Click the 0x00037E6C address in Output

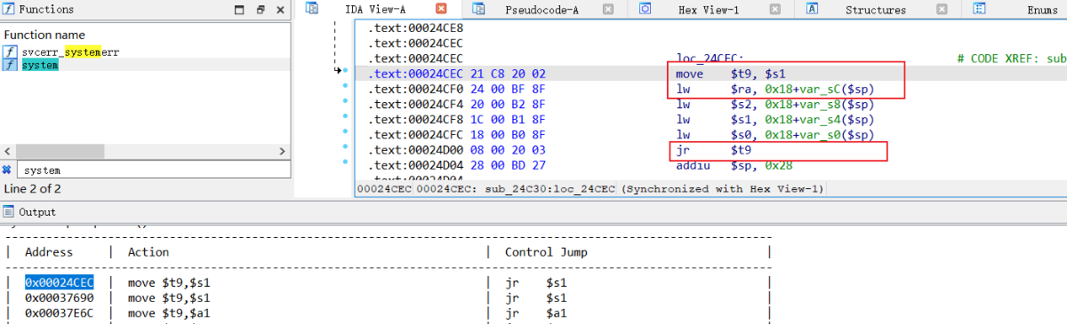[59, 312]
